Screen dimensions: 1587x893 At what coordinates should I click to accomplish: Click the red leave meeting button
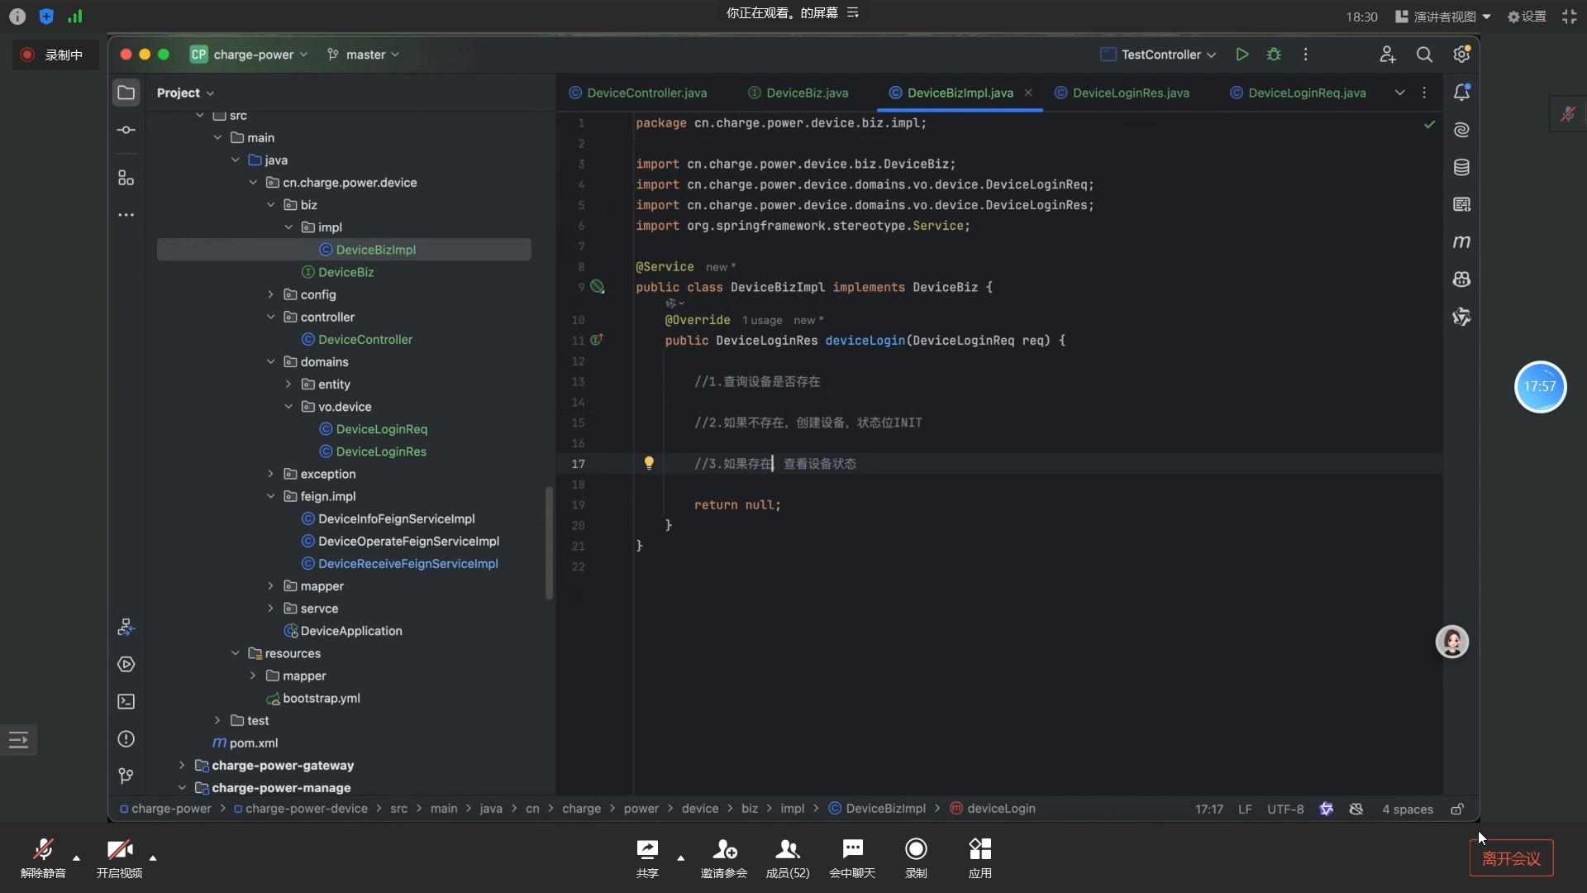click(1511, 858)
